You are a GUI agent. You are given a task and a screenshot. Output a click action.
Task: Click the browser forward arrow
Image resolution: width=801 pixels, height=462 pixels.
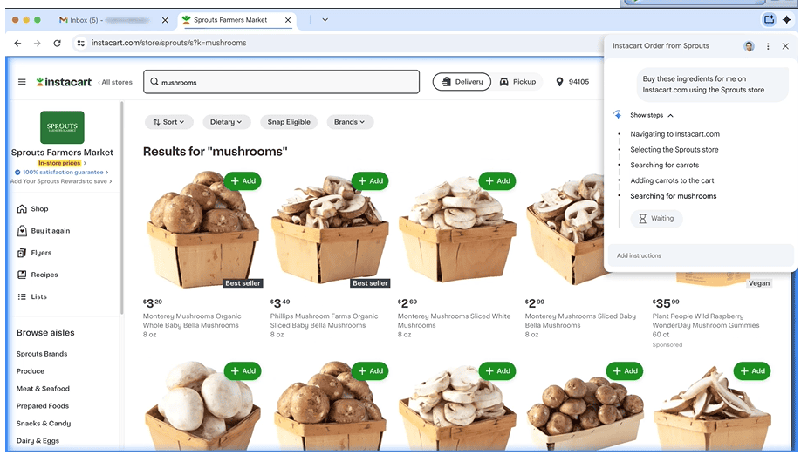[38, 44]
